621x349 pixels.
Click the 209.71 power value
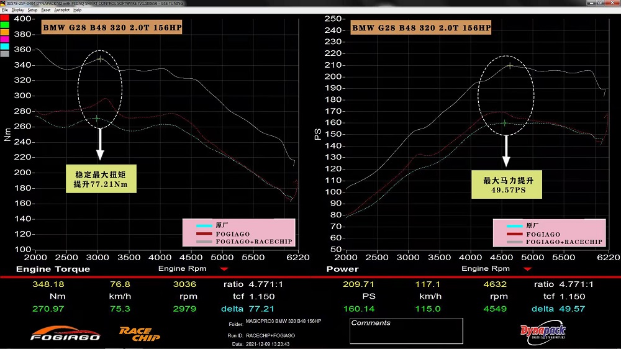tap(359, 284)
